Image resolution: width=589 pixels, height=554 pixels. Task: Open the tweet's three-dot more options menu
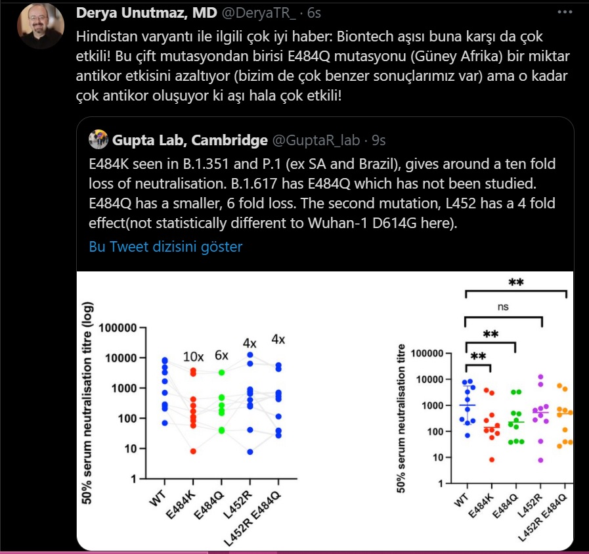pyautogui.click(x=565, y=12)
